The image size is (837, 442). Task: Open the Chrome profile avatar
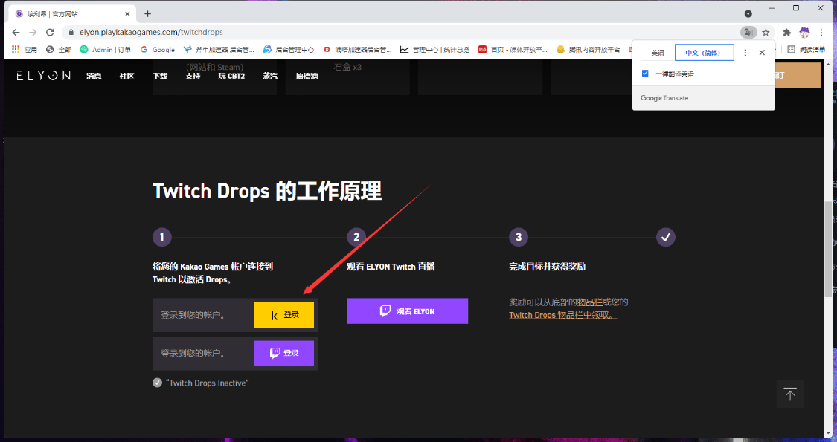coord(804,33)
